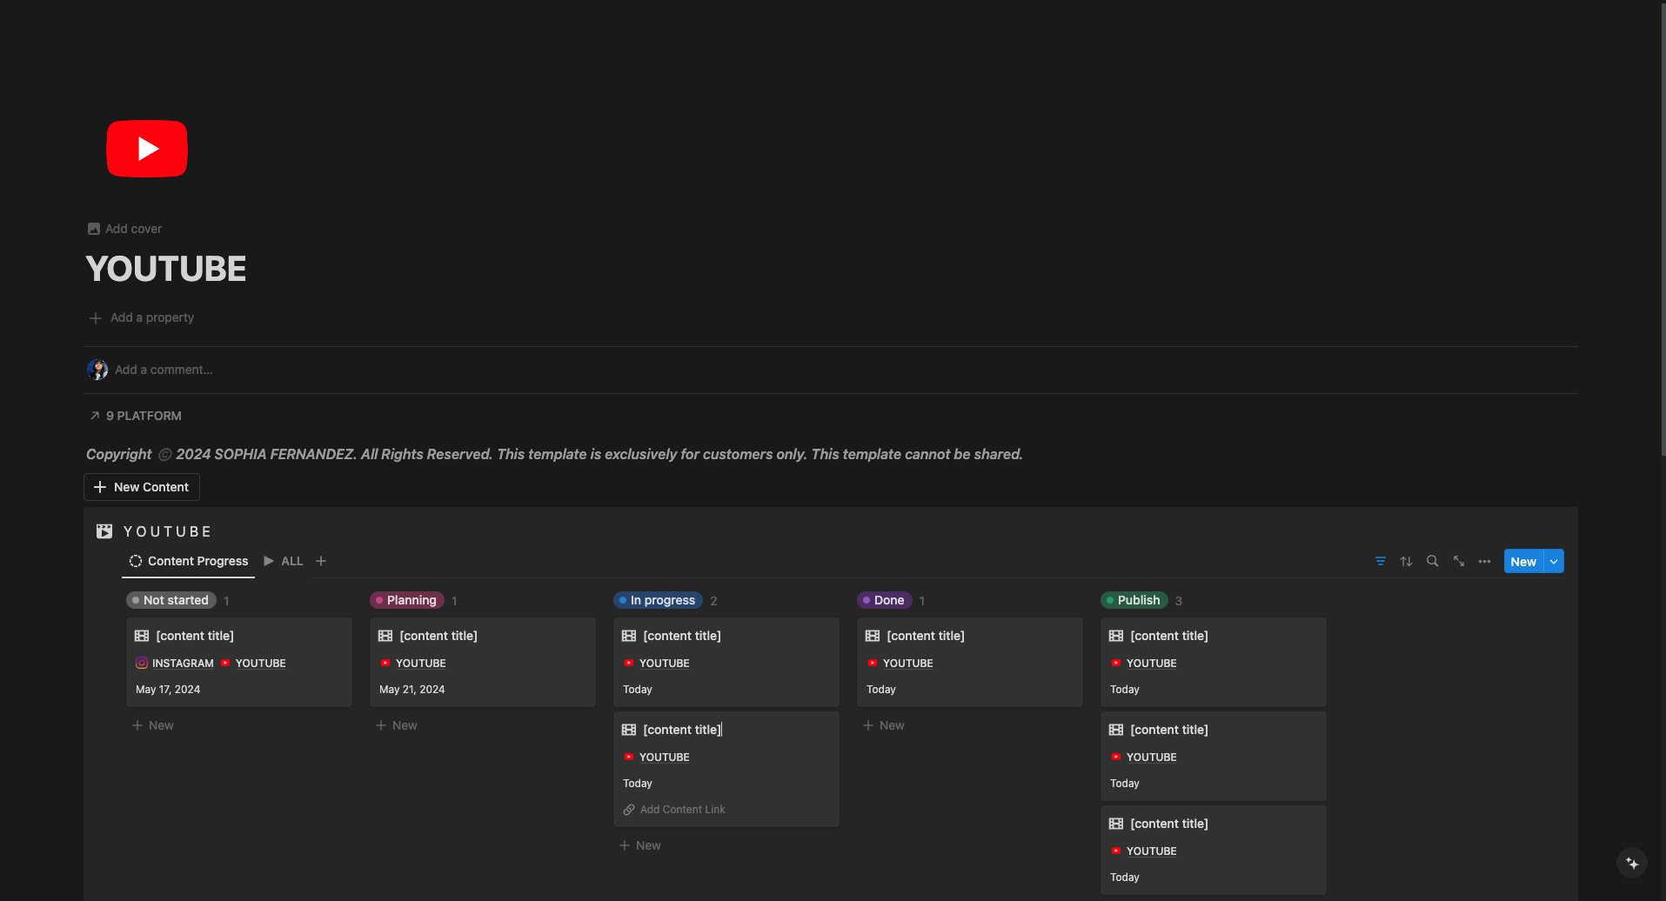Click the New Content button

[142, 487]
